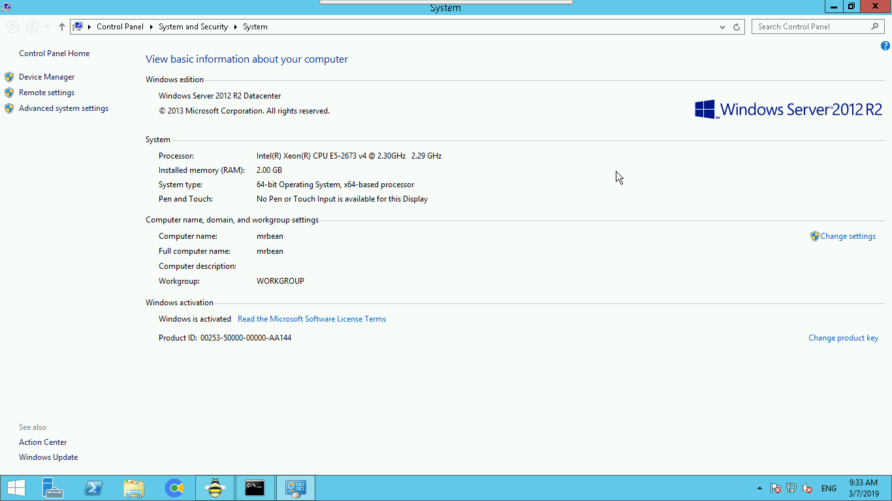This screenshot has width=892, height=501.
Task: Refresh the Control Panel address bar
Action: tap(737, 27)
